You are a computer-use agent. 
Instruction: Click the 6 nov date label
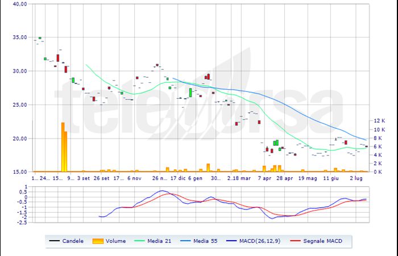click(x=134, y=178)
